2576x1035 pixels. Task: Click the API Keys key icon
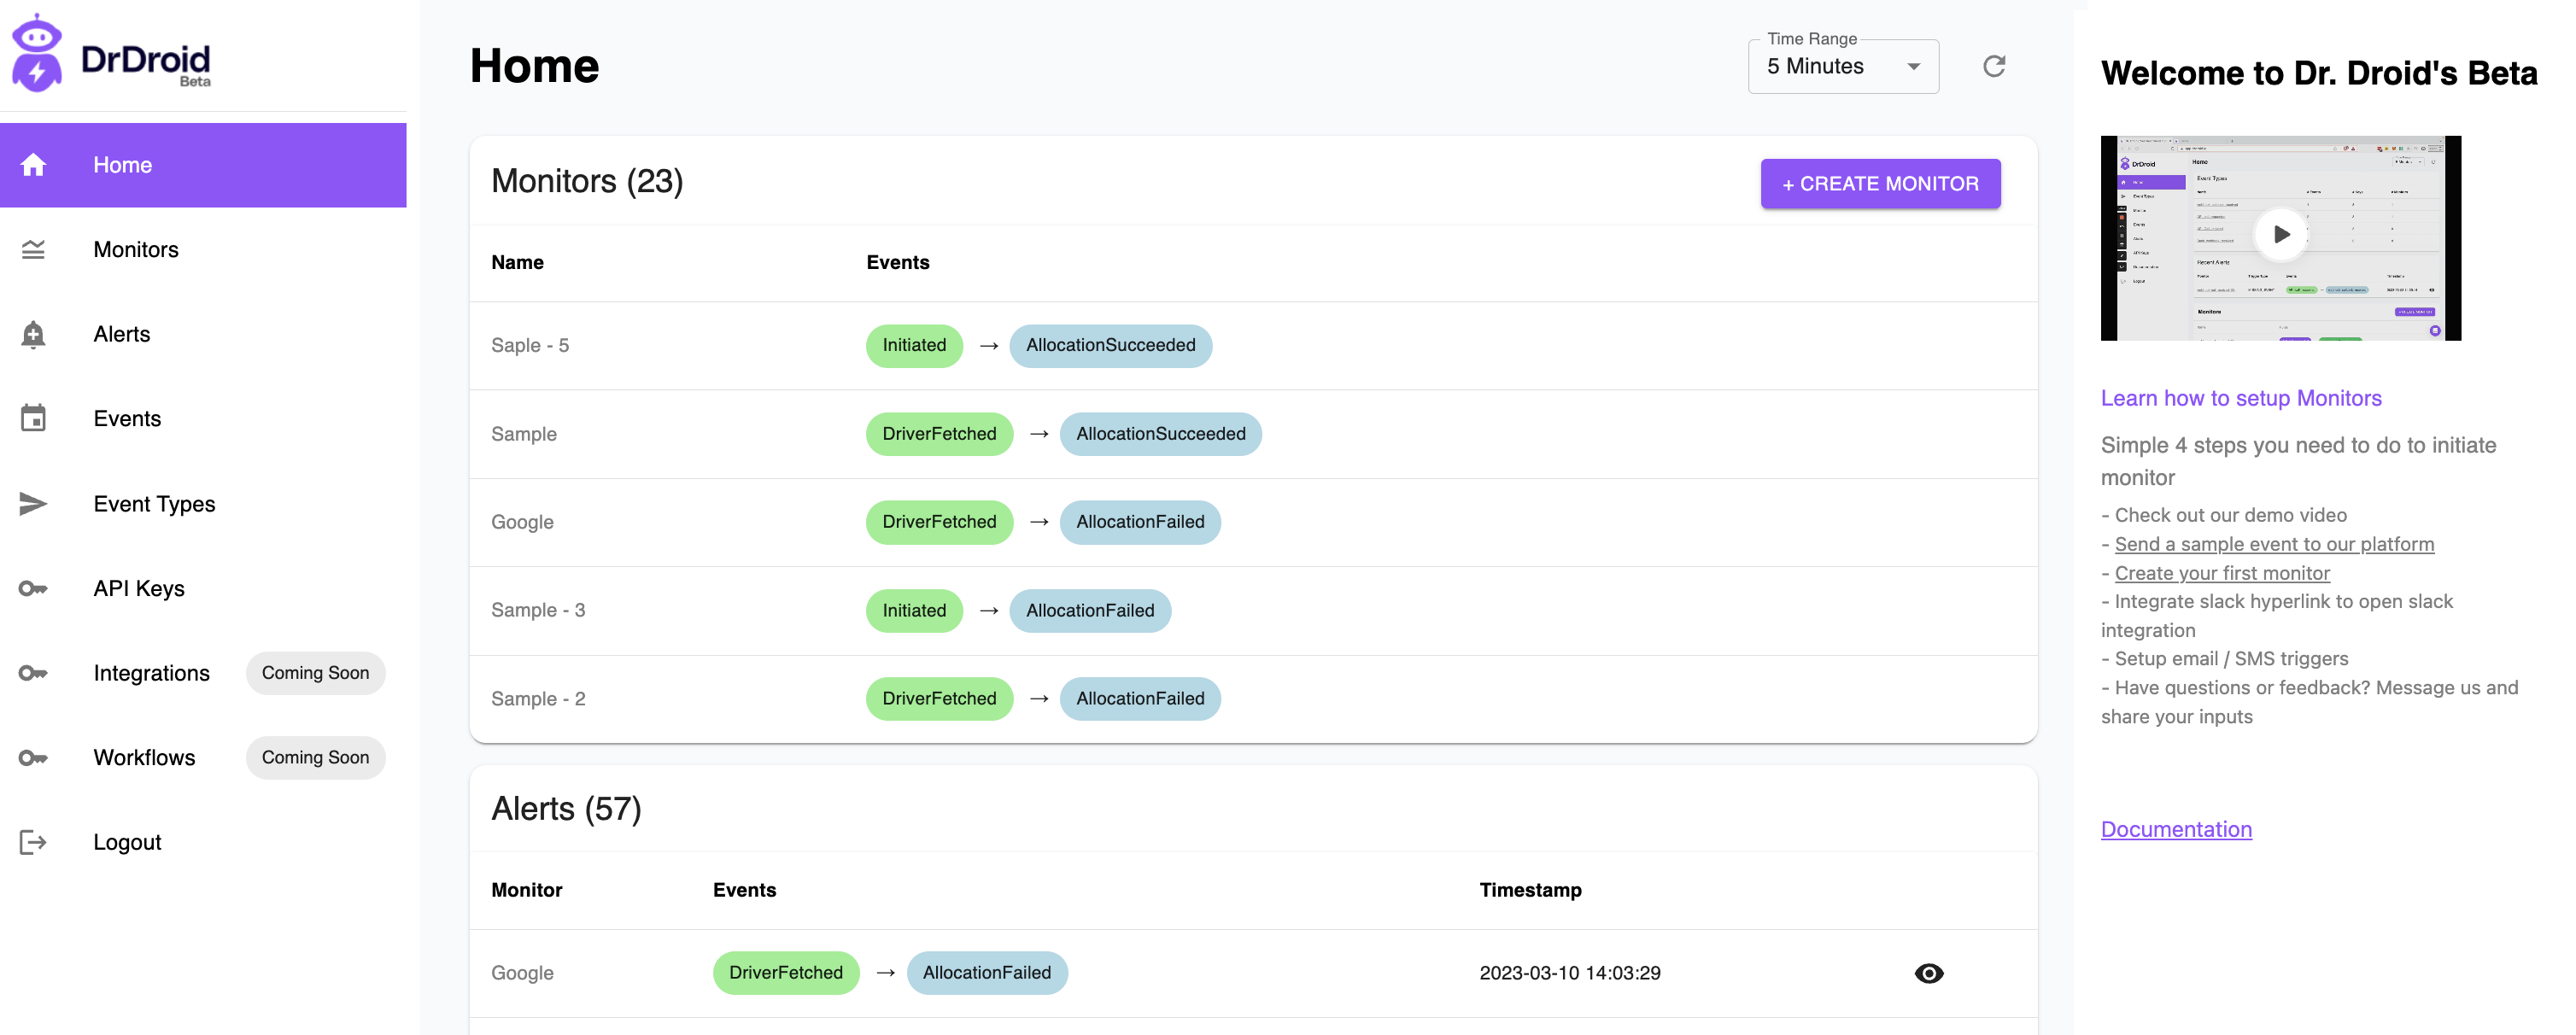coord(33,588)
